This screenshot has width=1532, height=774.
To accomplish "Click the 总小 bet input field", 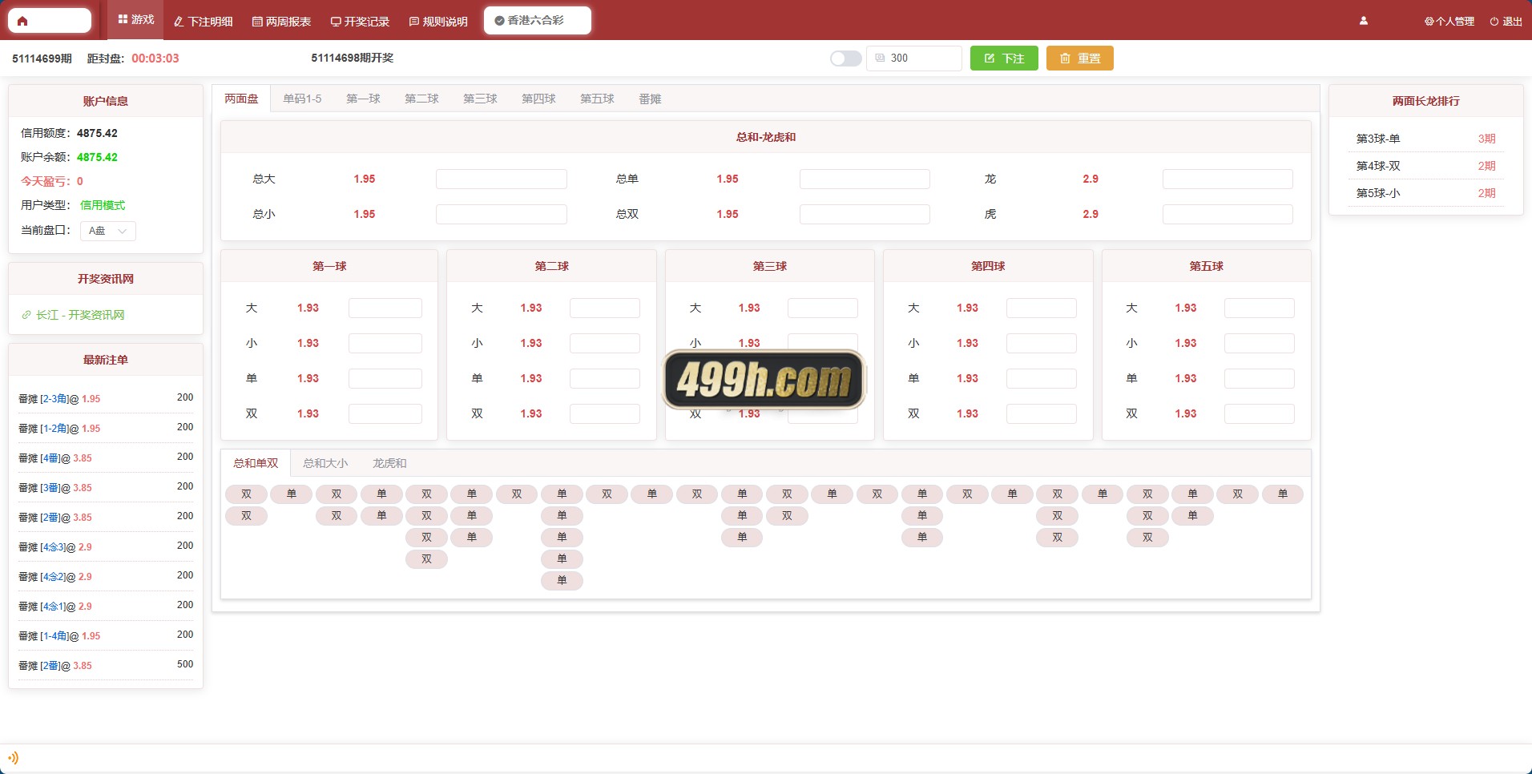I will pos(502,214).
